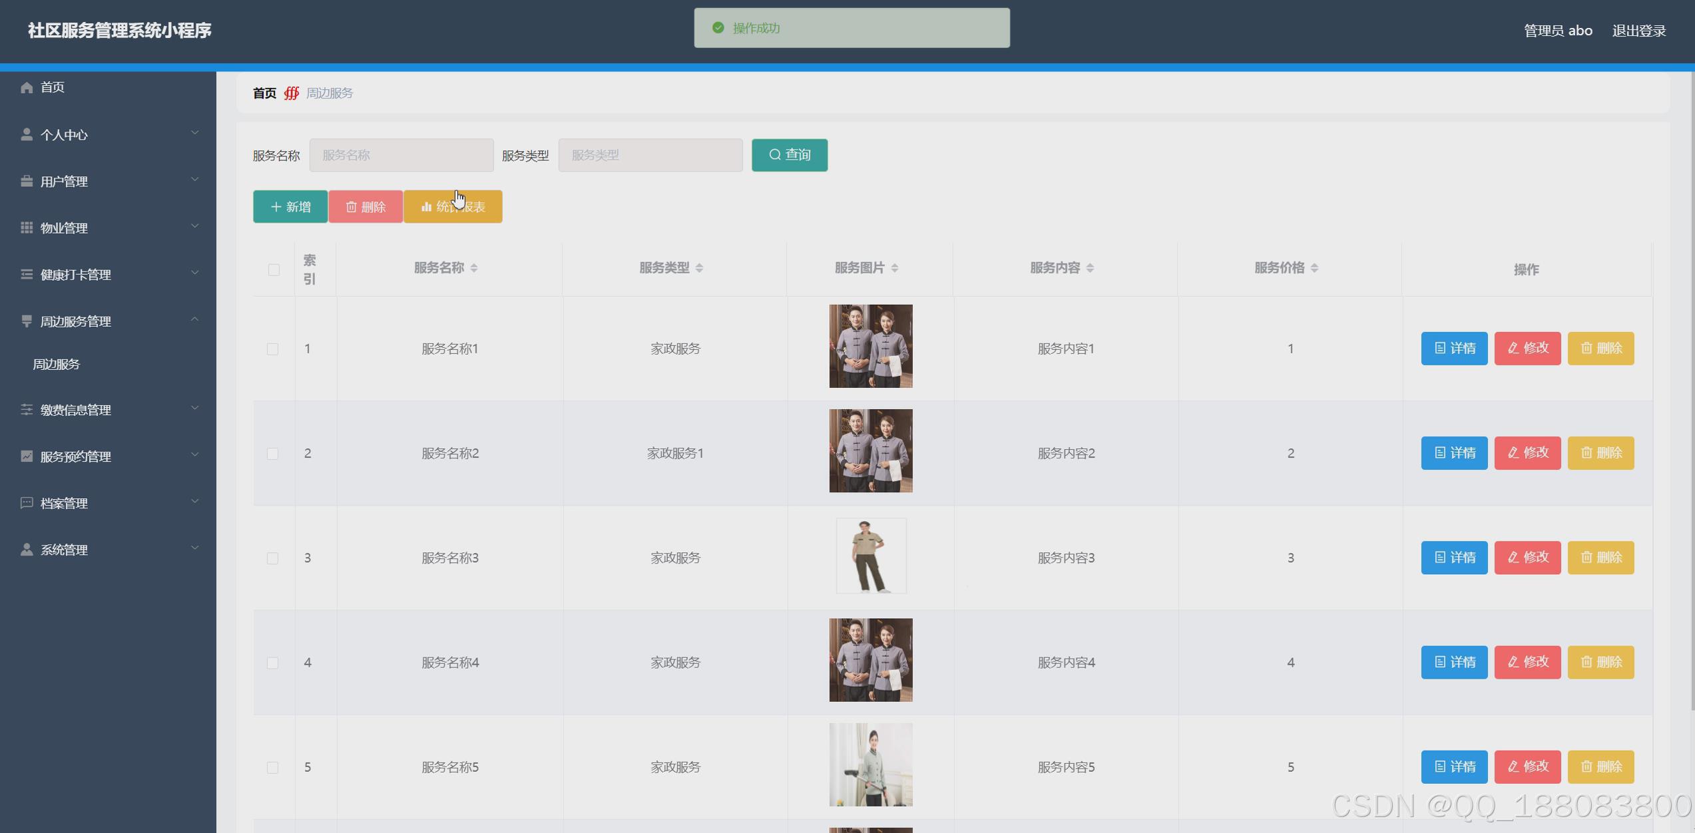Screen dimensions: 1695x833
Task: Collapse the 周边服务管理 menu chevron
Action: tap(194, 320)
